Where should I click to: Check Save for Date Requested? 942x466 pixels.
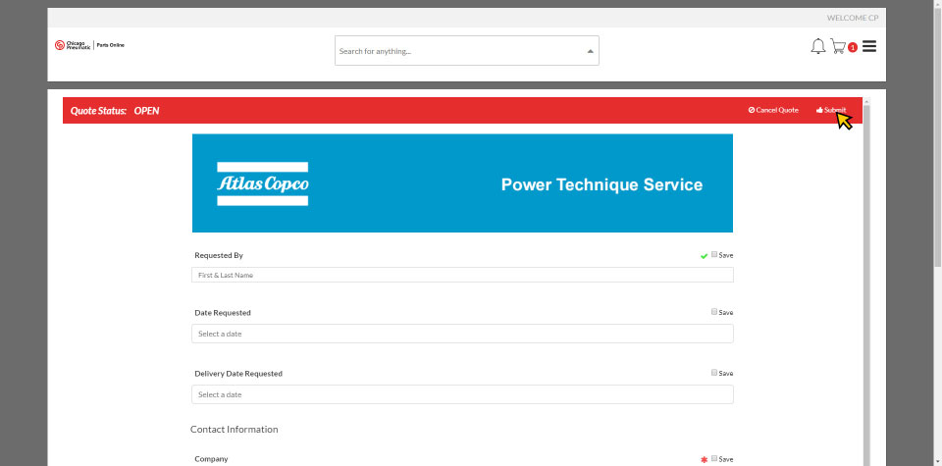point(714,312)
